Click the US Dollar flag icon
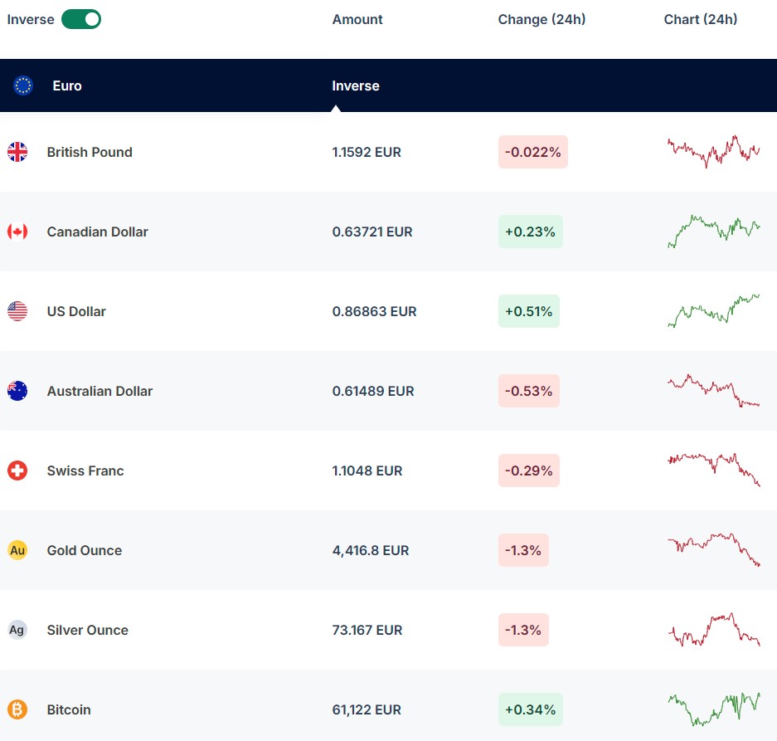Viewport: 777px width, 741px height. pos(17,311)
